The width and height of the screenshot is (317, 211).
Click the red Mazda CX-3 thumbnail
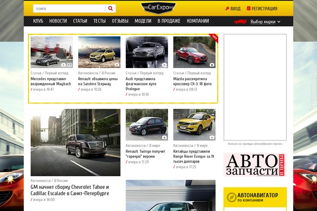click(x=194, y=52)
